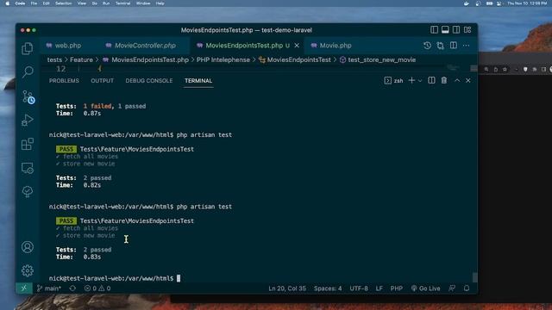Expand the Feature breadcrumb
Screen dimensions: 552x310
(x=81, y=59)
